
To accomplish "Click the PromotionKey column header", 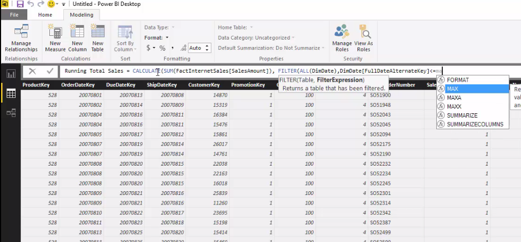I will [248, 85].
